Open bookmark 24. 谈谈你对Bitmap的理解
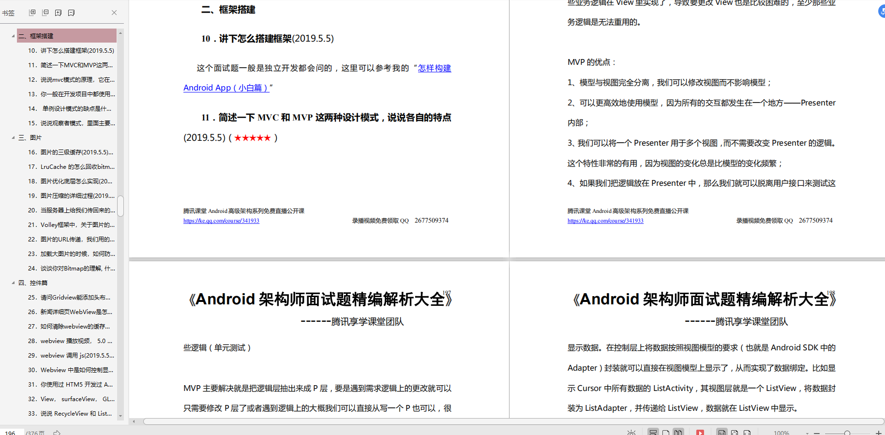Image resolution: width=885 pixels, height=435 pixels. [x=71, y=268]
